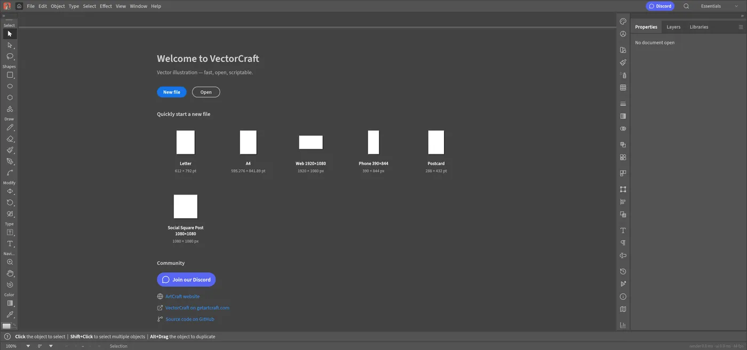Viewport: 747px width, 350px height.
Task: Open the chart panel icon
Action: coord(623,325)
